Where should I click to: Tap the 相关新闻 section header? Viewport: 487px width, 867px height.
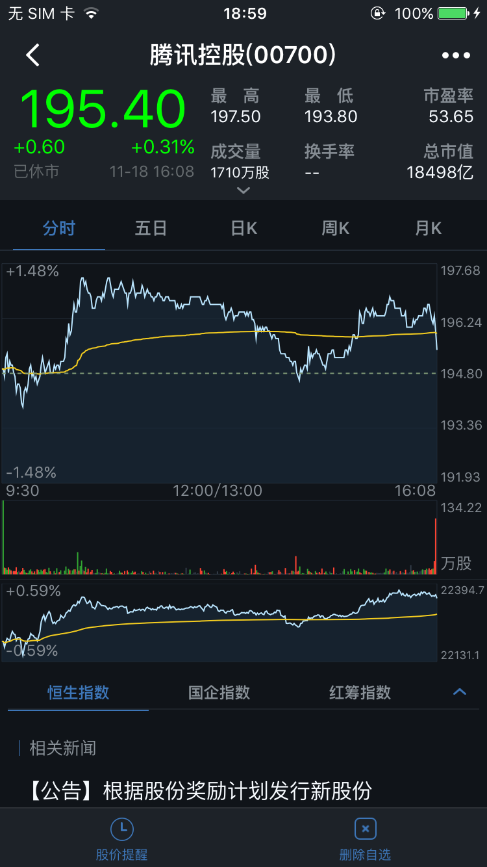pyautogui.click(x=63, y=747)
